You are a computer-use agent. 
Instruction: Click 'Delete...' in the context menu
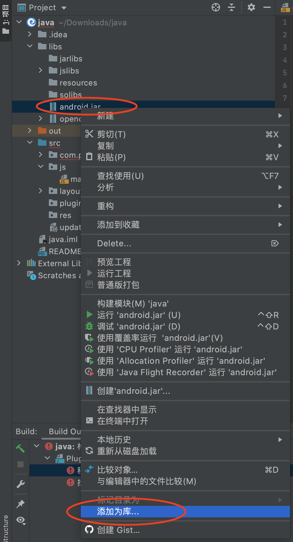pyautogui.click(x=114, y=243)
